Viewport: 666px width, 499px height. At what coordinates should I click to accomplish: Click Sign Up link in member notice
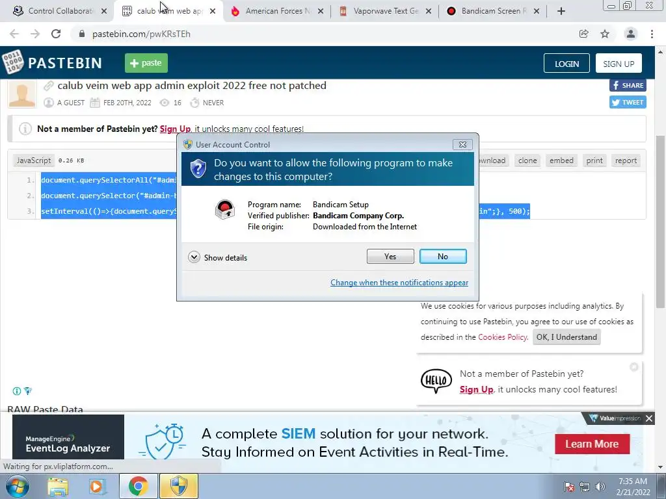click(175, 129)
